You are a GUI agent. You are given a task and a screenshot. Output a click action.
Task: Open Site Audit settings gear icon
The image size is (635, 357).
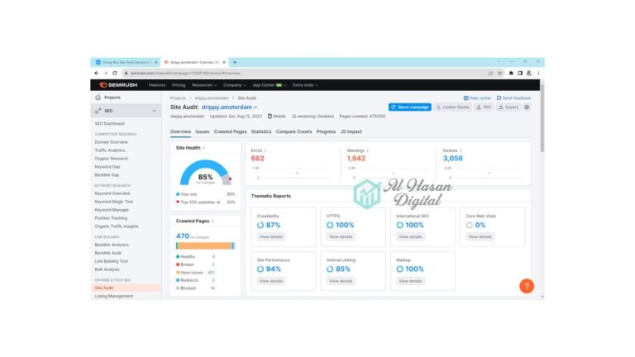pos(528,107)
